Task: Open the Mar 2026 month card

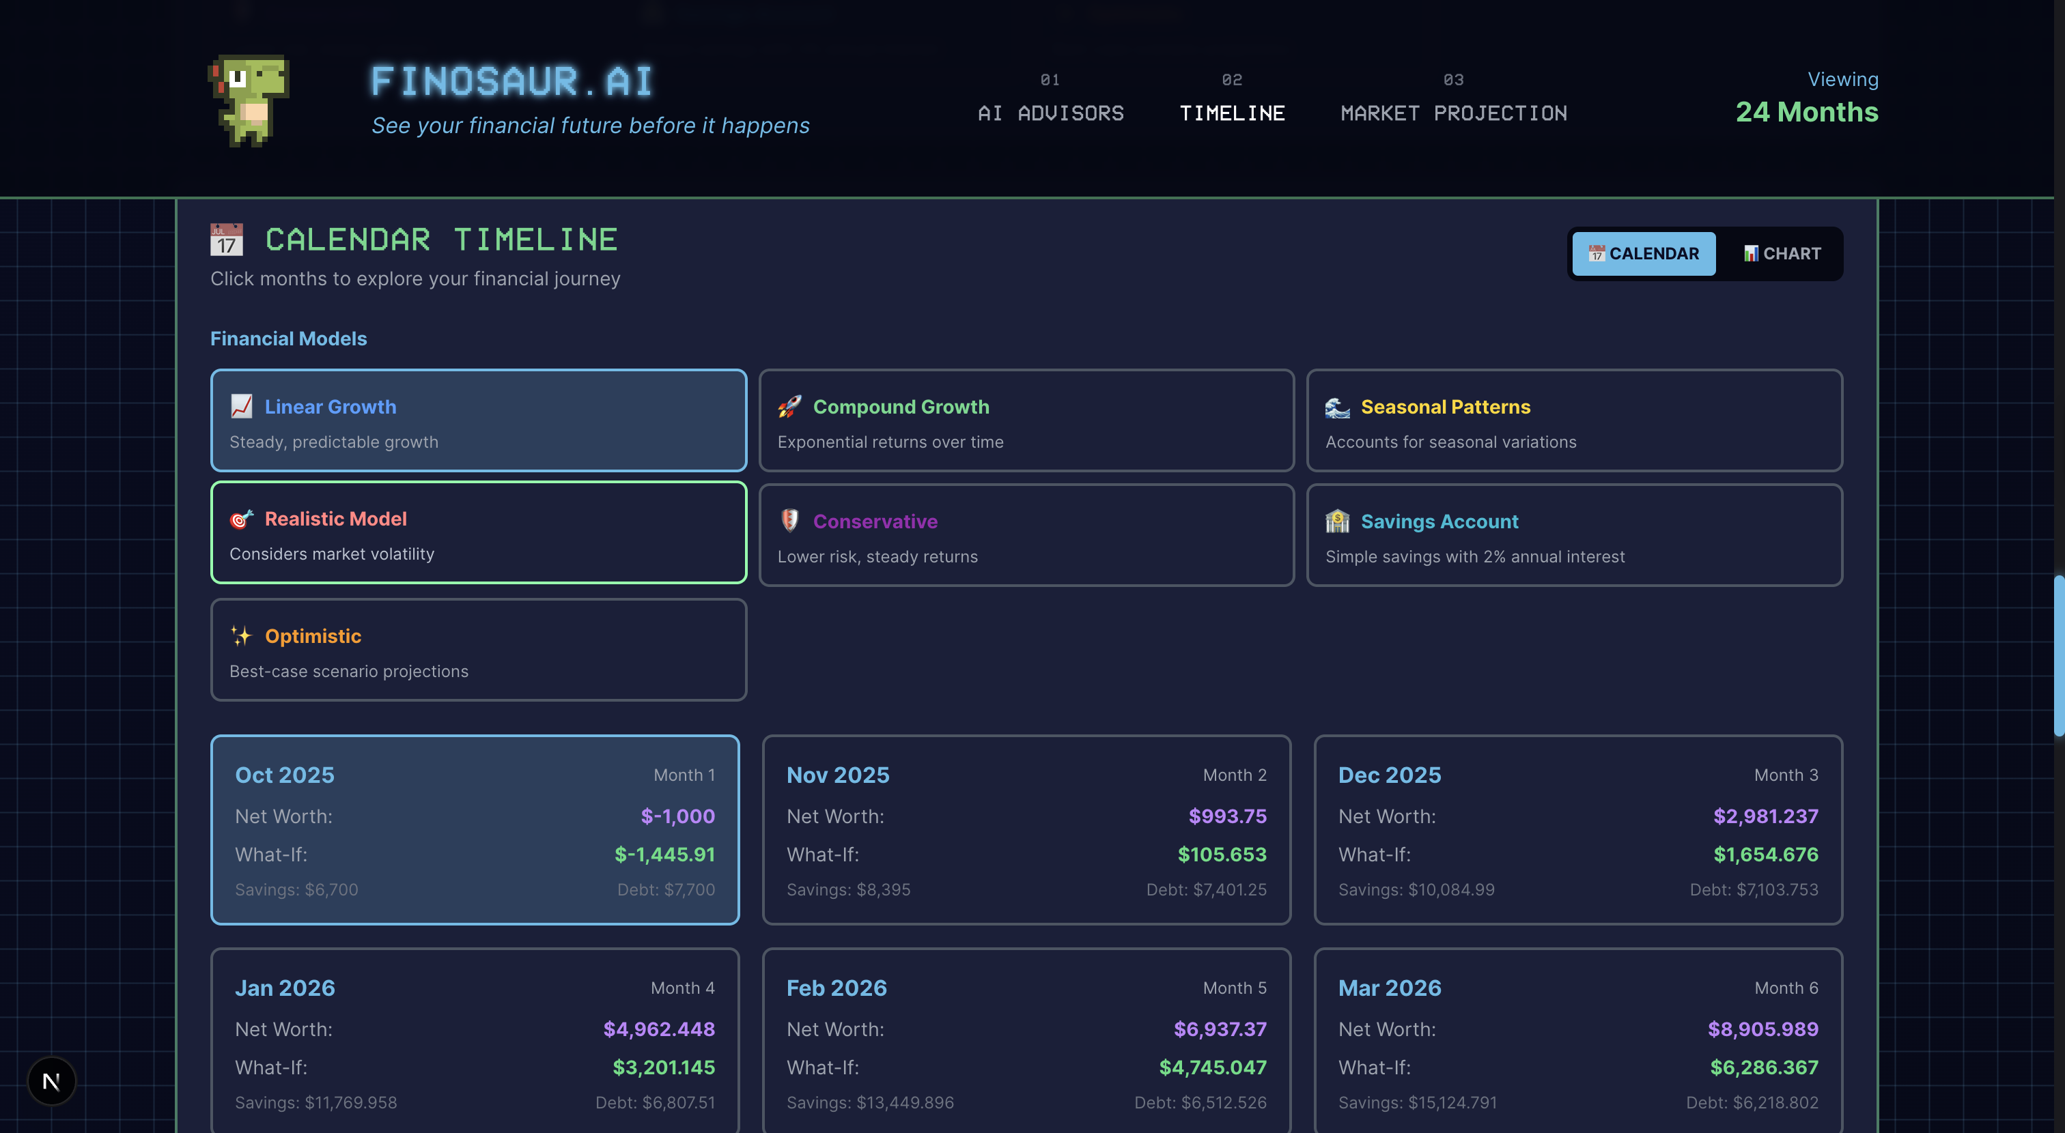Action: coord(1577,1040)
